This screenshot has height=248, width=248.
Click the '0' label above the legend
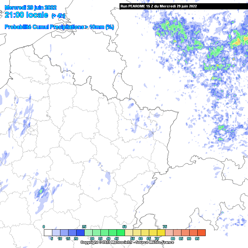click(x=44, y=227)
